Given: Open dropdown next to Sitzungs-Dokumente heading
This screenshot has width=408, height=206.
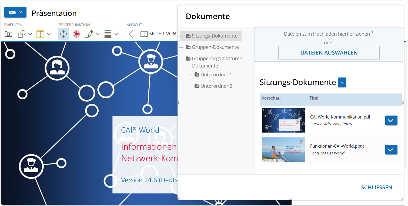Looking at the screenshot, I should pyautogui.click(x=342, y=83).
